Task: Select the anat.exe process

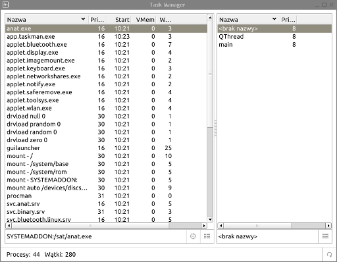Action: point(106,28)
